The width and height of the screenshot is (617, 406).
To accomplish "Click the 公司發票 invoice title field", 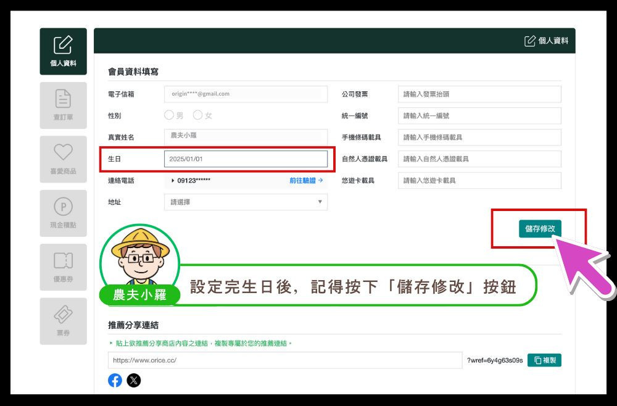I will pyautogui.click(x=479, y=94).
